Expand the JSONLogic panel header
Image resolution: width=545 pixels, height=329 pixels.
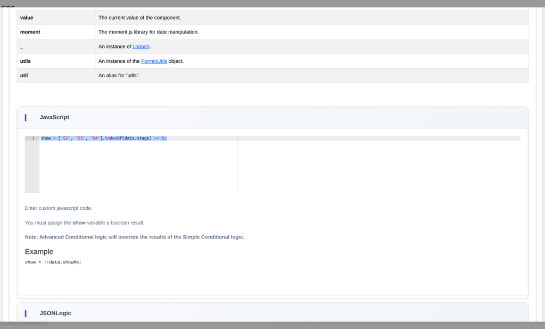272,313
